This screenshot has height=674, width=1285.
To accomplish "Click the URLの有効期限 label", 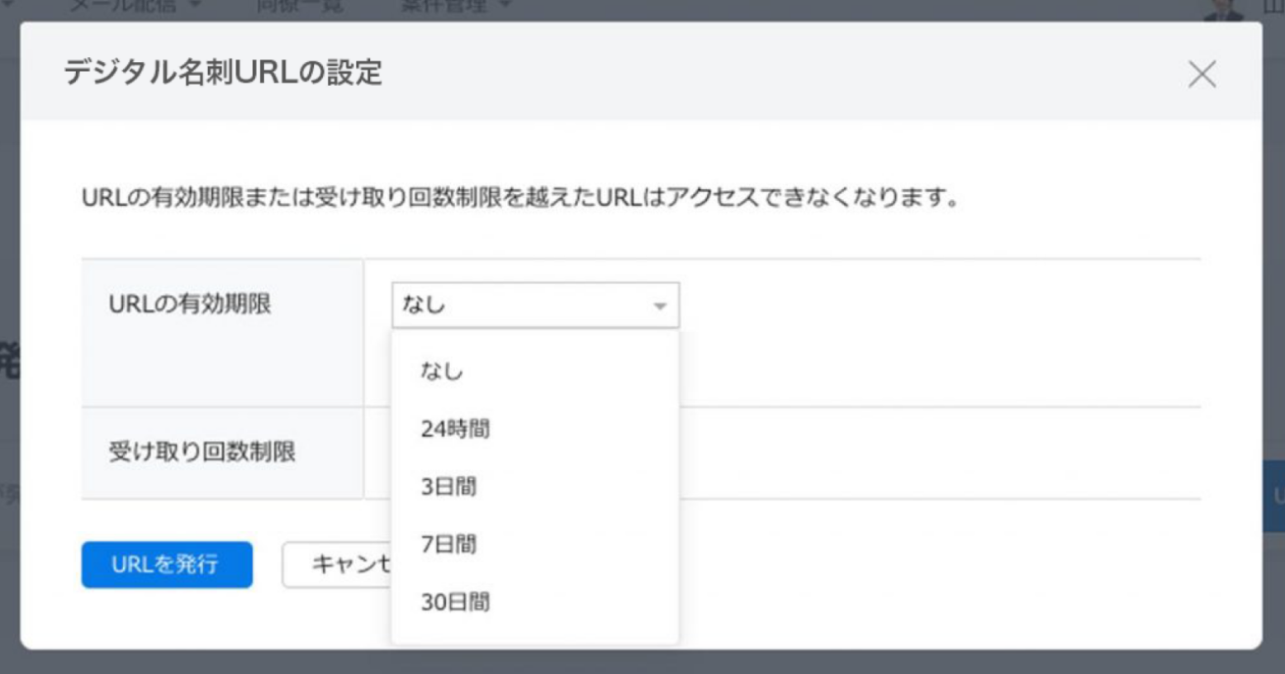I will [x=190, y=304].
